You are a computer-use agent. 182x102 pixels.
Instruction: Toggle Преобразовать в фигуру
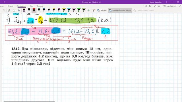coord(120,10)
